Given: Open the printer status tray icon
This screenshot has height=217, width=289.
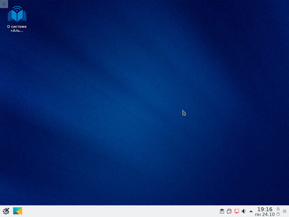Looking at the screenshot, I should point(229,211).
